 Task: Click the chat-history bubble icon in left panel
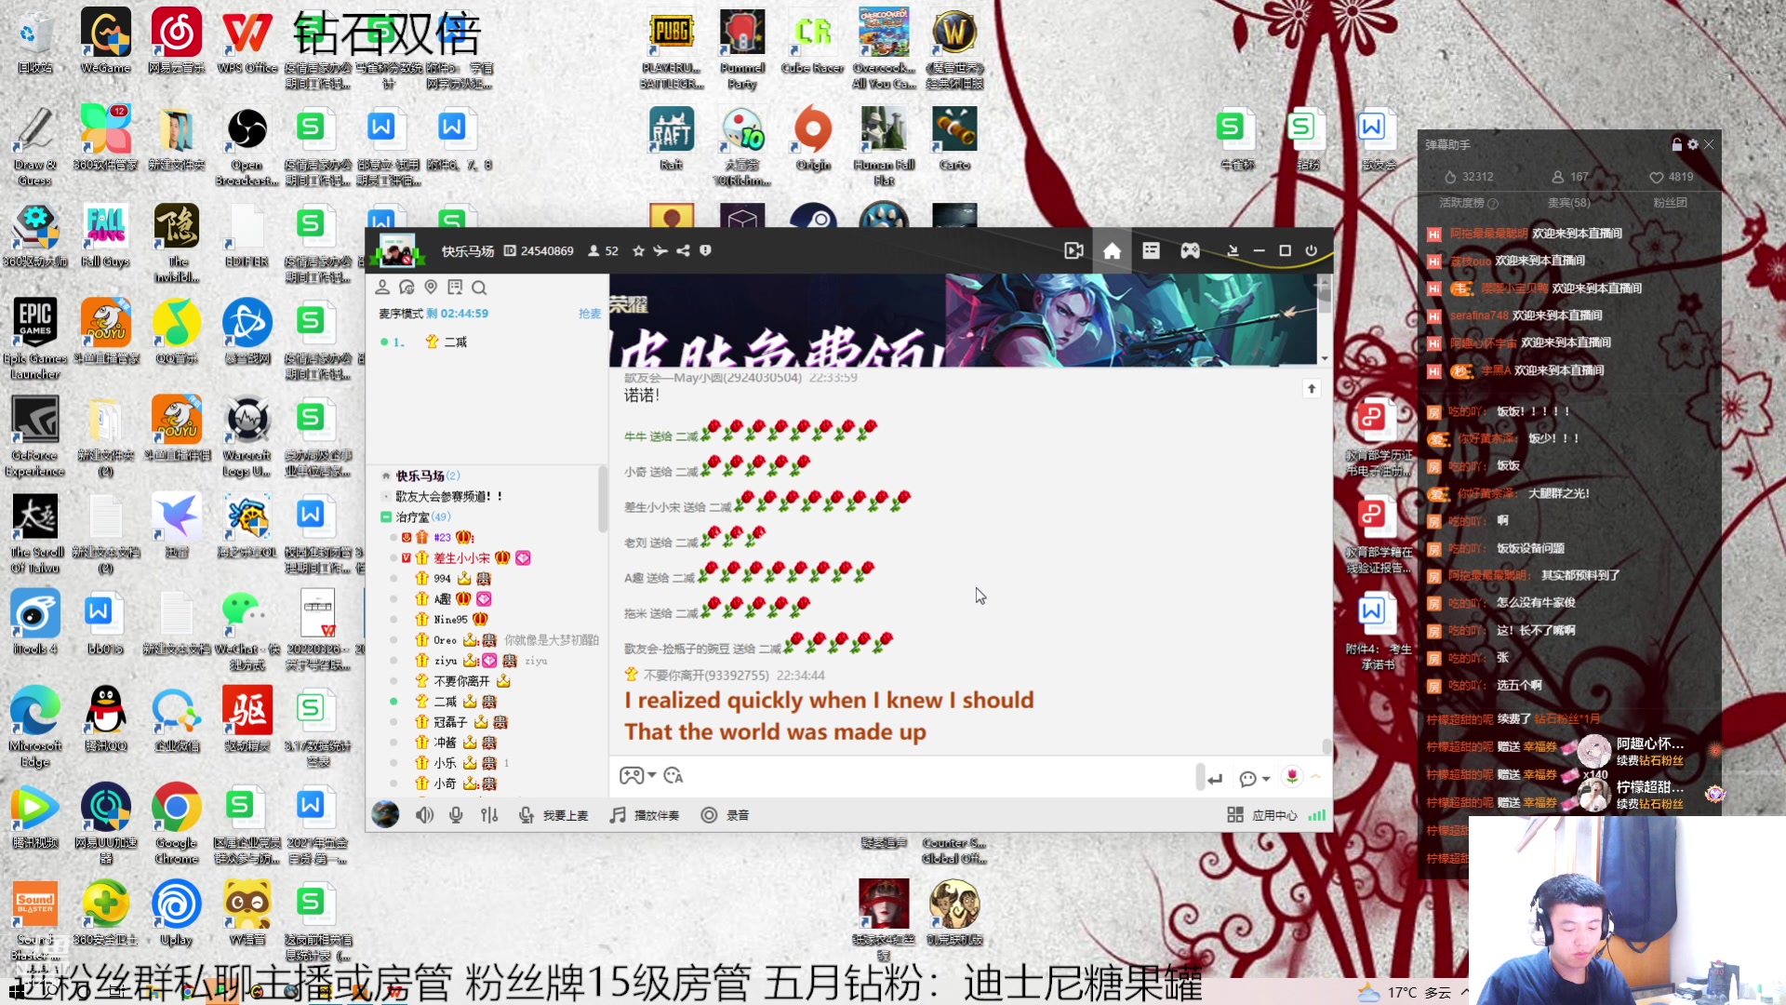407,288
